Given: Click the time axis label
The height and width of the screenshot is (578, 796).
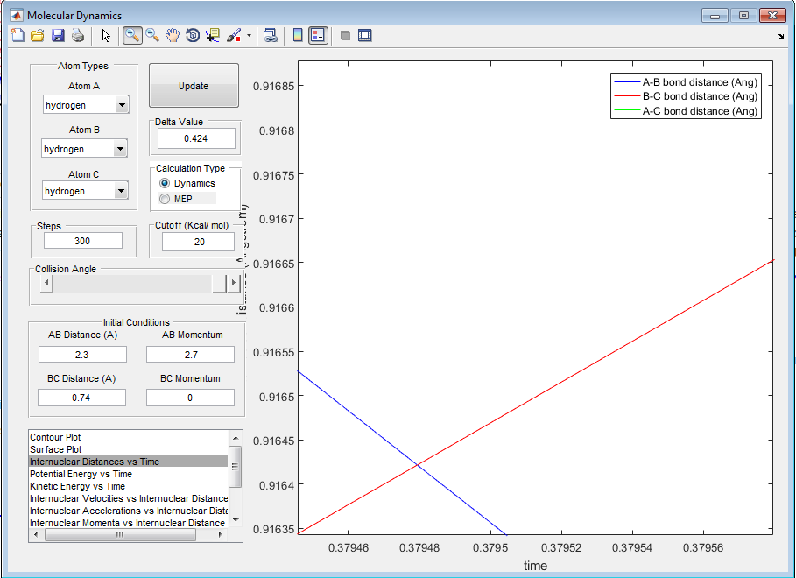Looking at the screenshot, I should click(536, 566).
